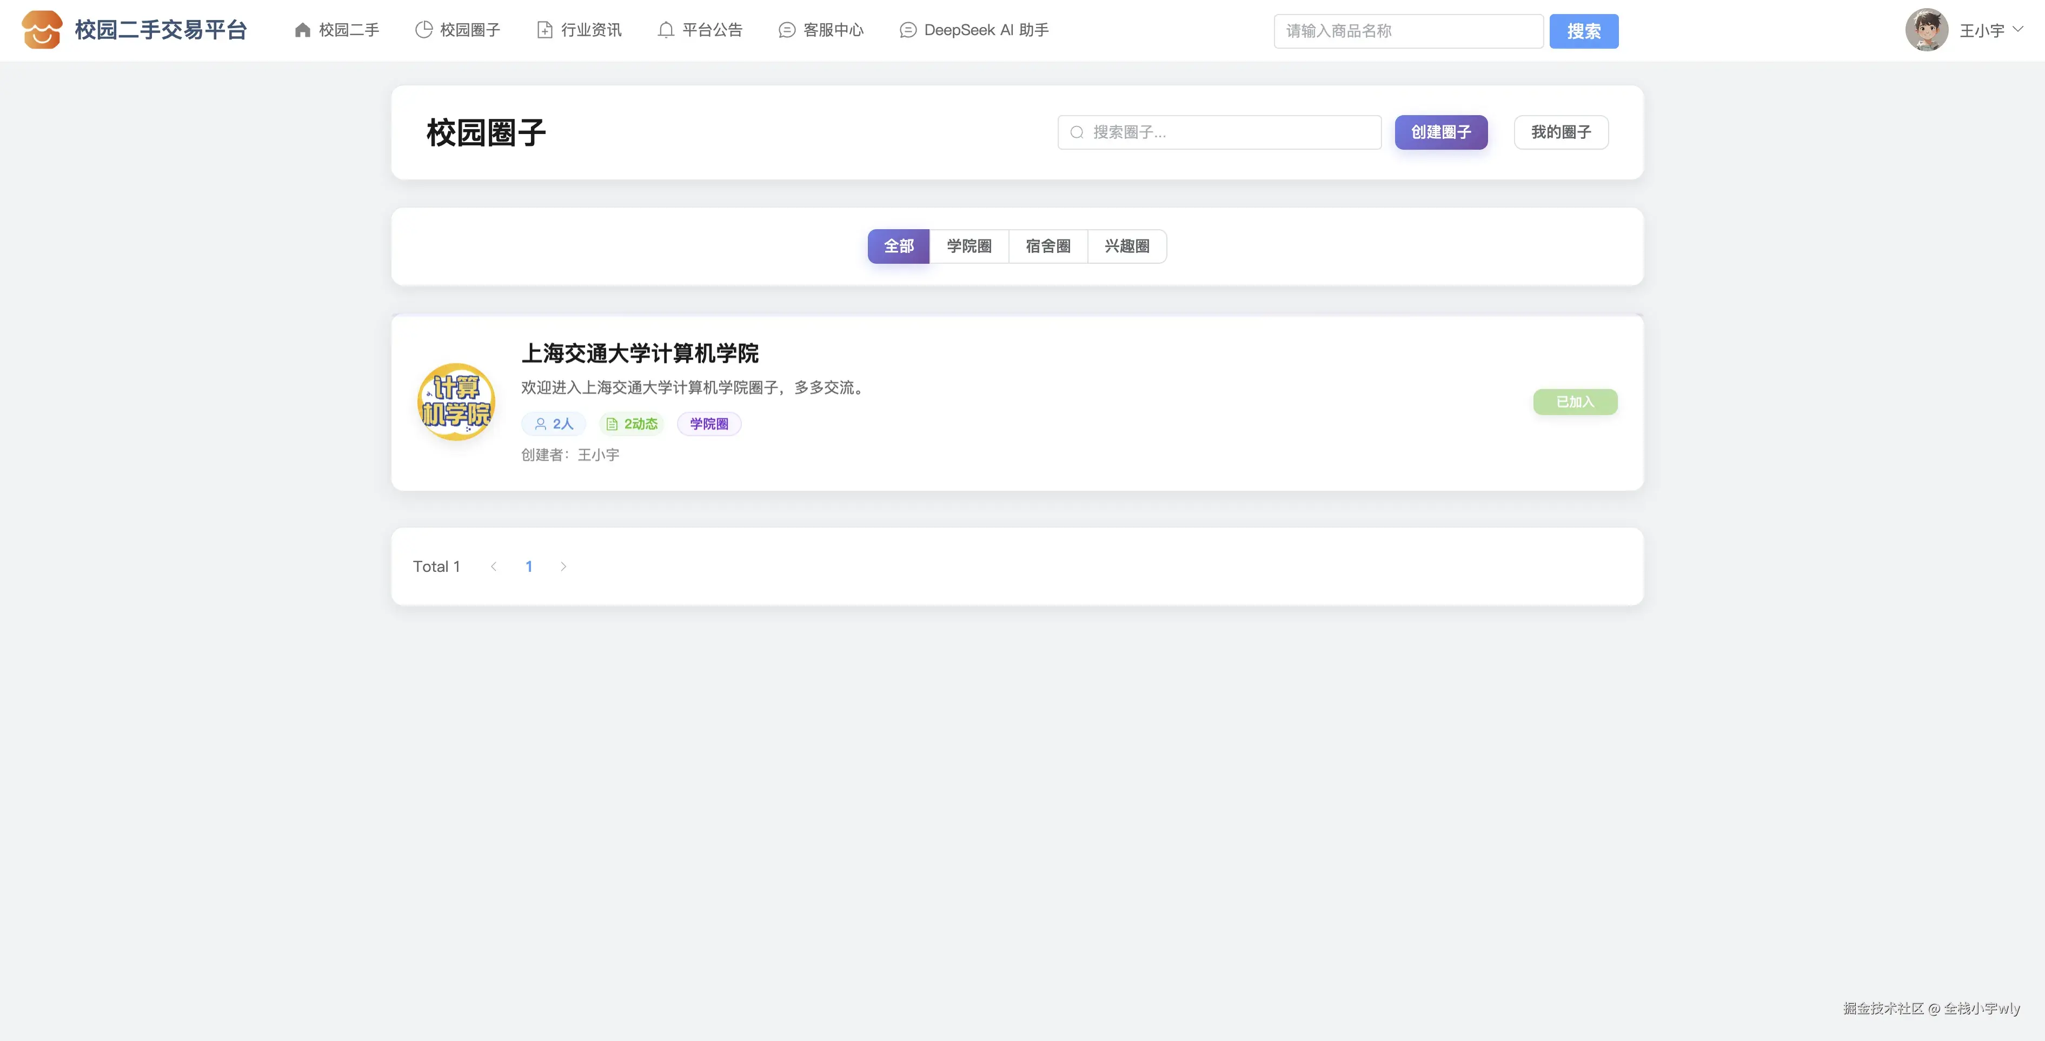
Task: Go to next page with right chevron
Action: tap(563, 566)
